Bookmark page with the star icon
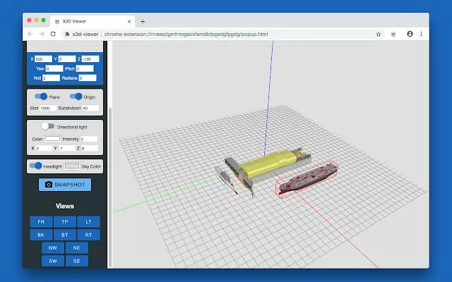Viewport: 452px width, 282px height. 379,33
